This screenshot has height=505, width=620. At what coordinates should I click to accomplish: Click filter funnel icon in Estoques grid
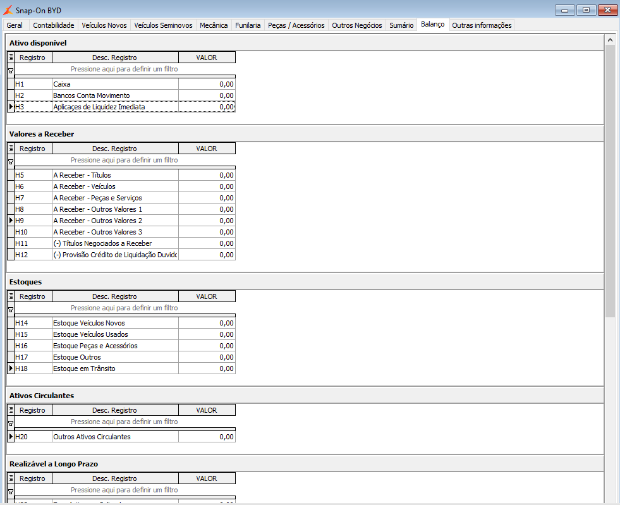11,310
